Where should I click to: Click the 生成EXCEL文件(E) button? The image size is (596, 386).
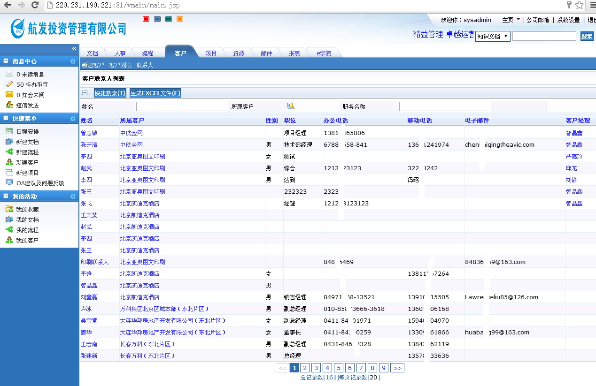pyautogui.click(x=155, y=93)
